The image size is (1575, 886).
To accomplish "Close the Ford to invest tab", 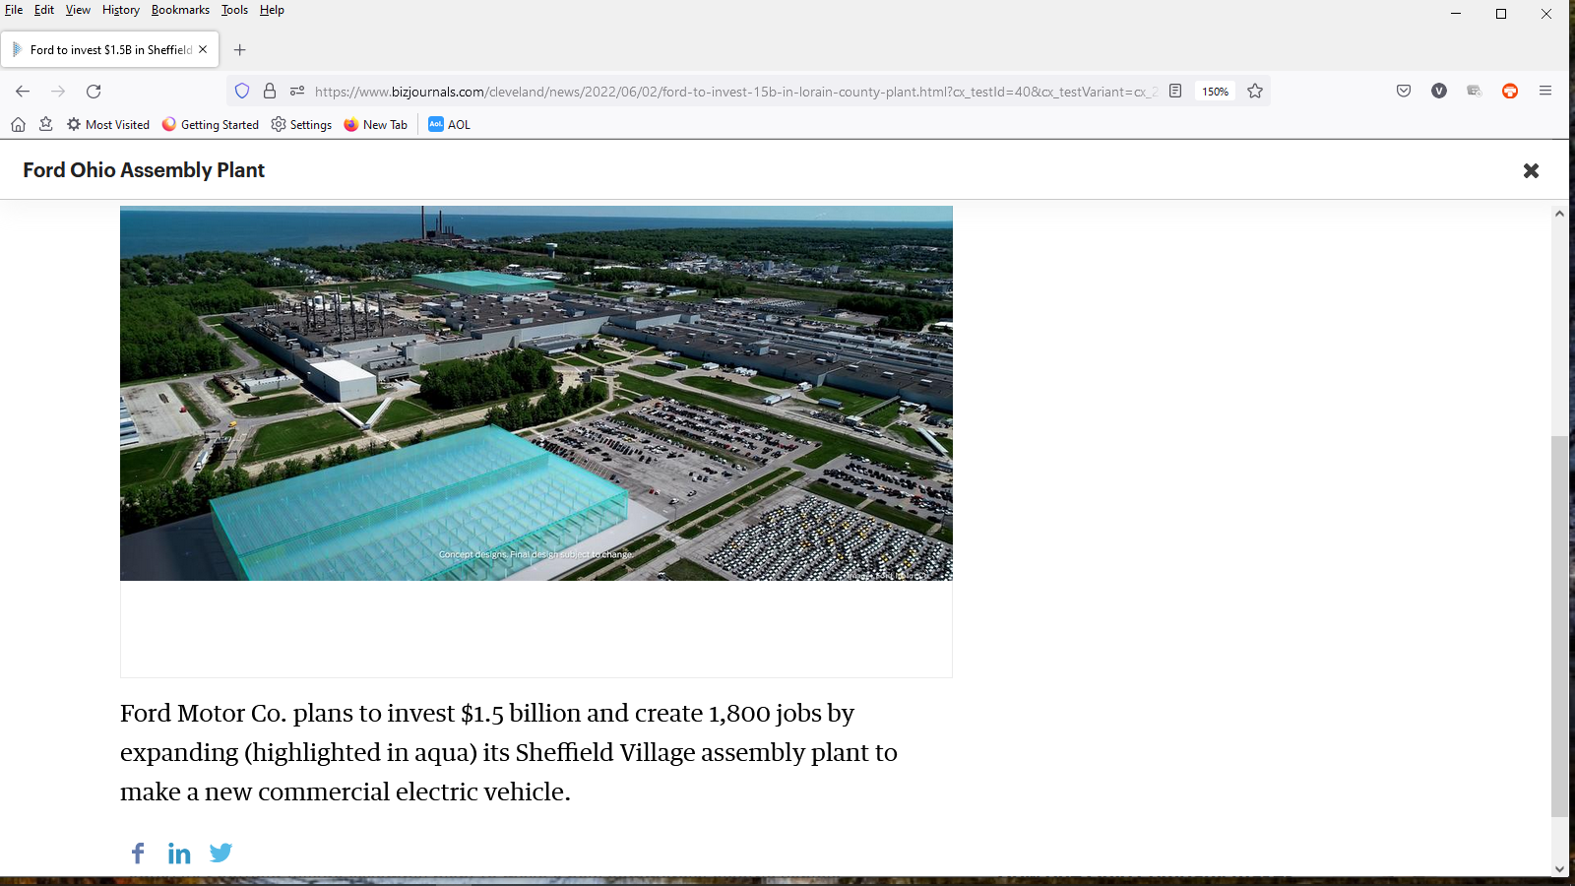I will click(203, 49).
